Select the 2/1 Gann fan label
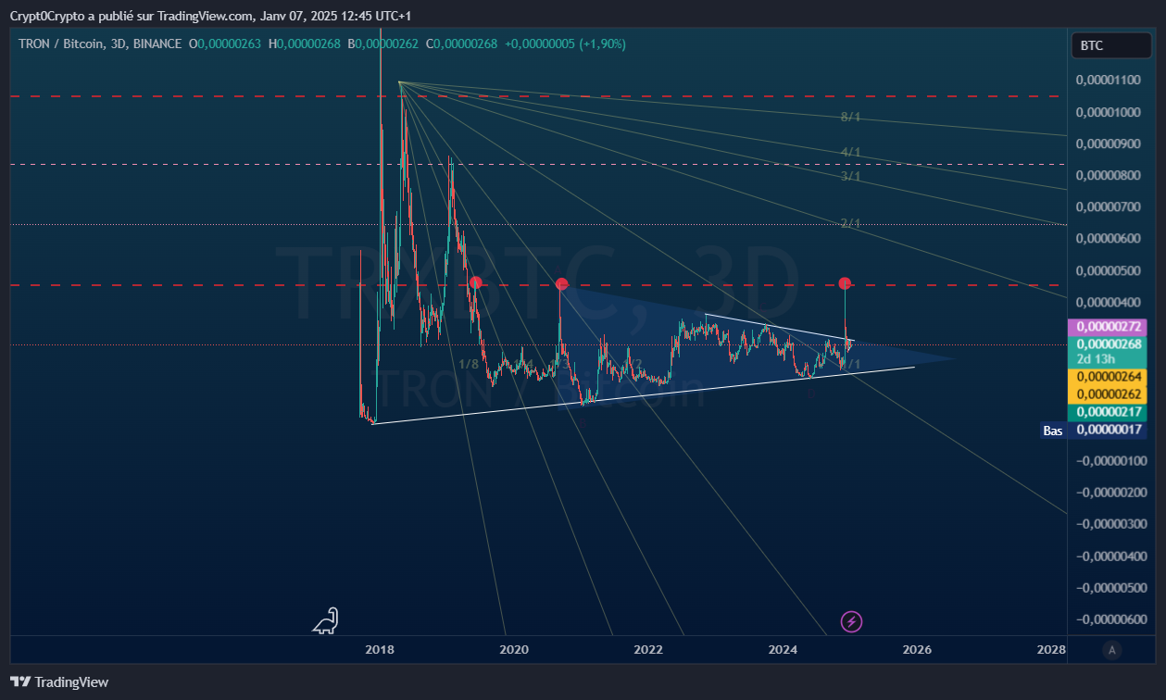This screenshot has width=1166, height=700. tap(851, 223)
